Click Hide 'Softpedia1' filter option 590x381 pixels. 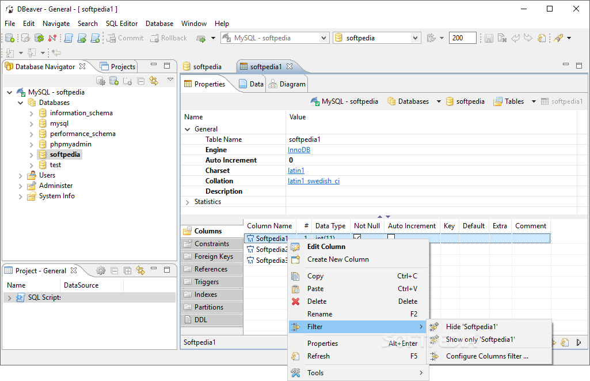coord(489,327)
